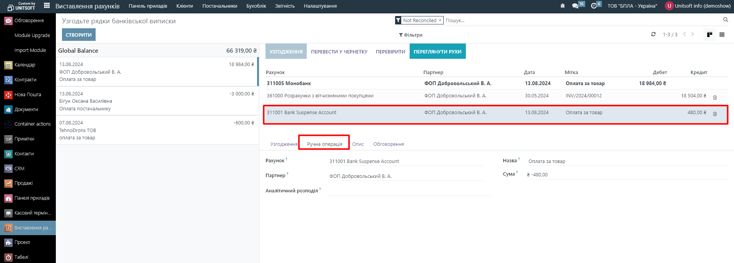Open the chat messages icon with badge
The image size is (734, 263).
point(575,6)
